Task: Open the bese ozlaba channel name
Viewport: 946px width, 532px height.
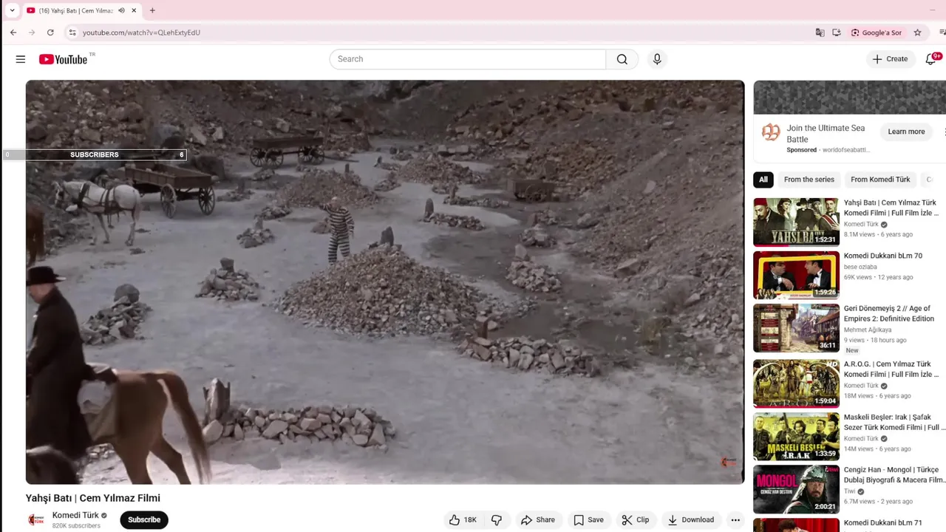Action: click(x=860, y=267)
